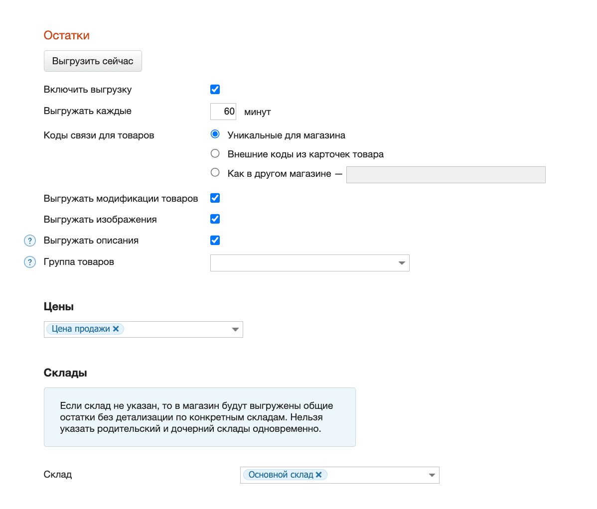Remove the Цена продажи tag
Screen dimensions: 597x509
coord(116,329)
